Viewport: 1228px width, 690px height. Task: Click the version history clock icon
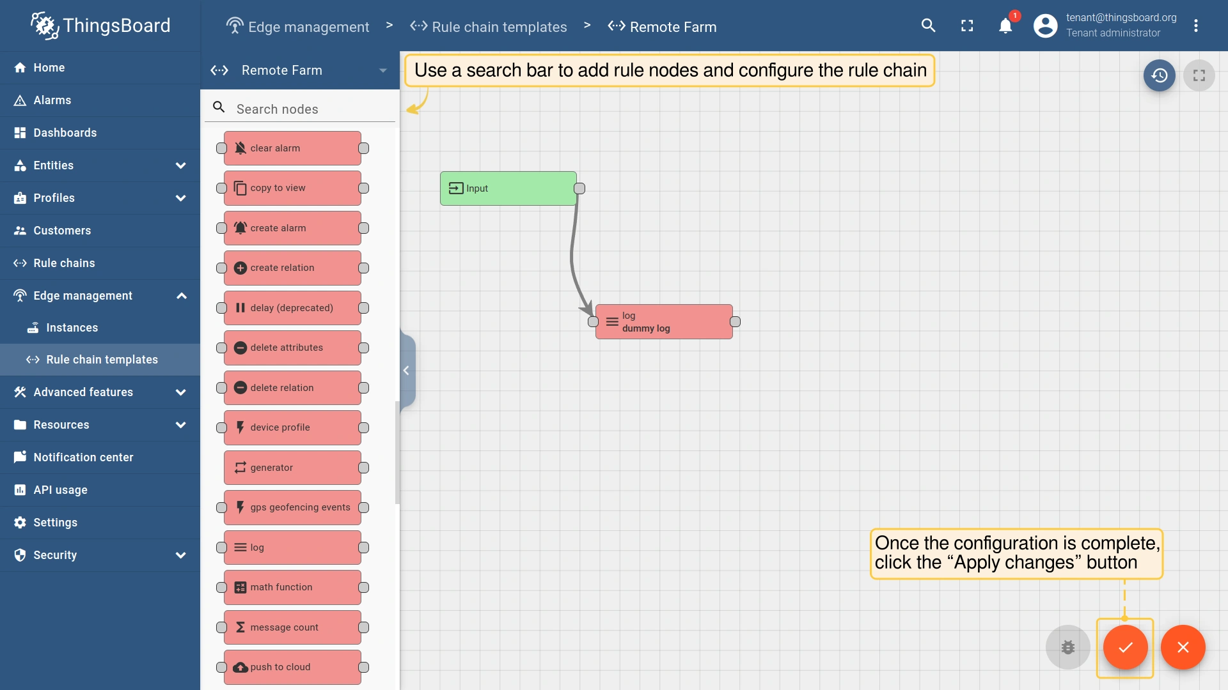click(1159, 75)
